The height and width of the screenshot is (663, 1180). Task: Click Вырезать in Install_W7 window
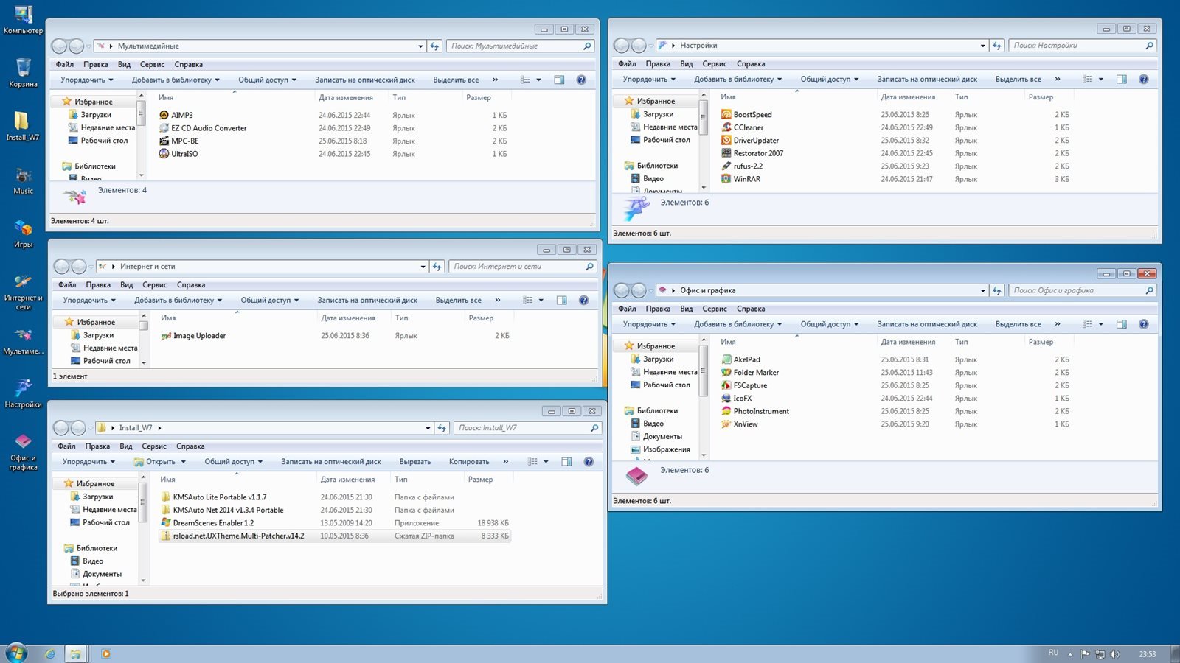tap(414, 461)
